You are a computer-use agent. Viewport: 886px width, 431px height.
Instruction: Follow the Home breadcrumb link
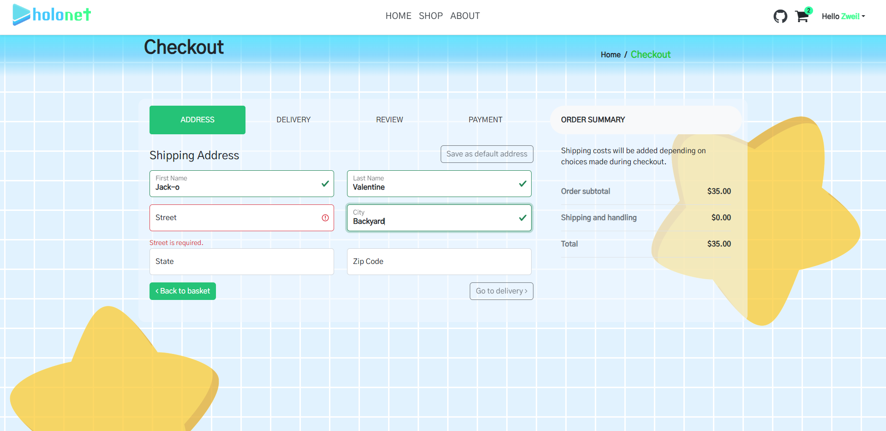610,54
